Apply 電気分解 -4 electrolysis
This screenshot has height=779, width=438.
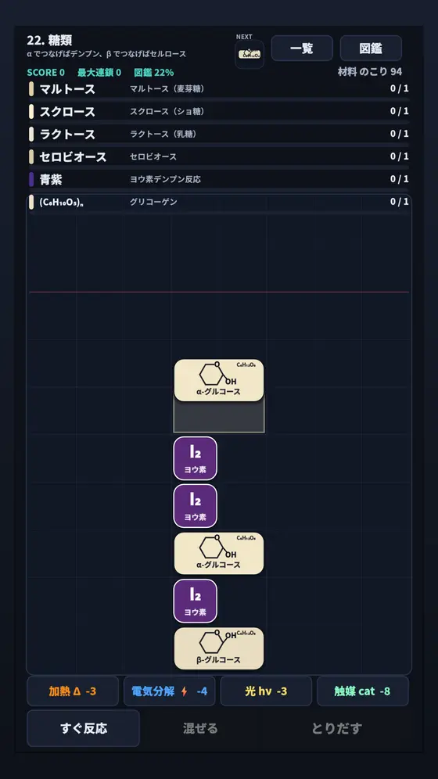[x=170, y=691]
